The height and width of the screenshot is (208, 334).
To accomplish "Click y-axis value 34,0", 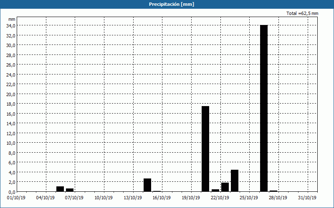I will [11, 26].
